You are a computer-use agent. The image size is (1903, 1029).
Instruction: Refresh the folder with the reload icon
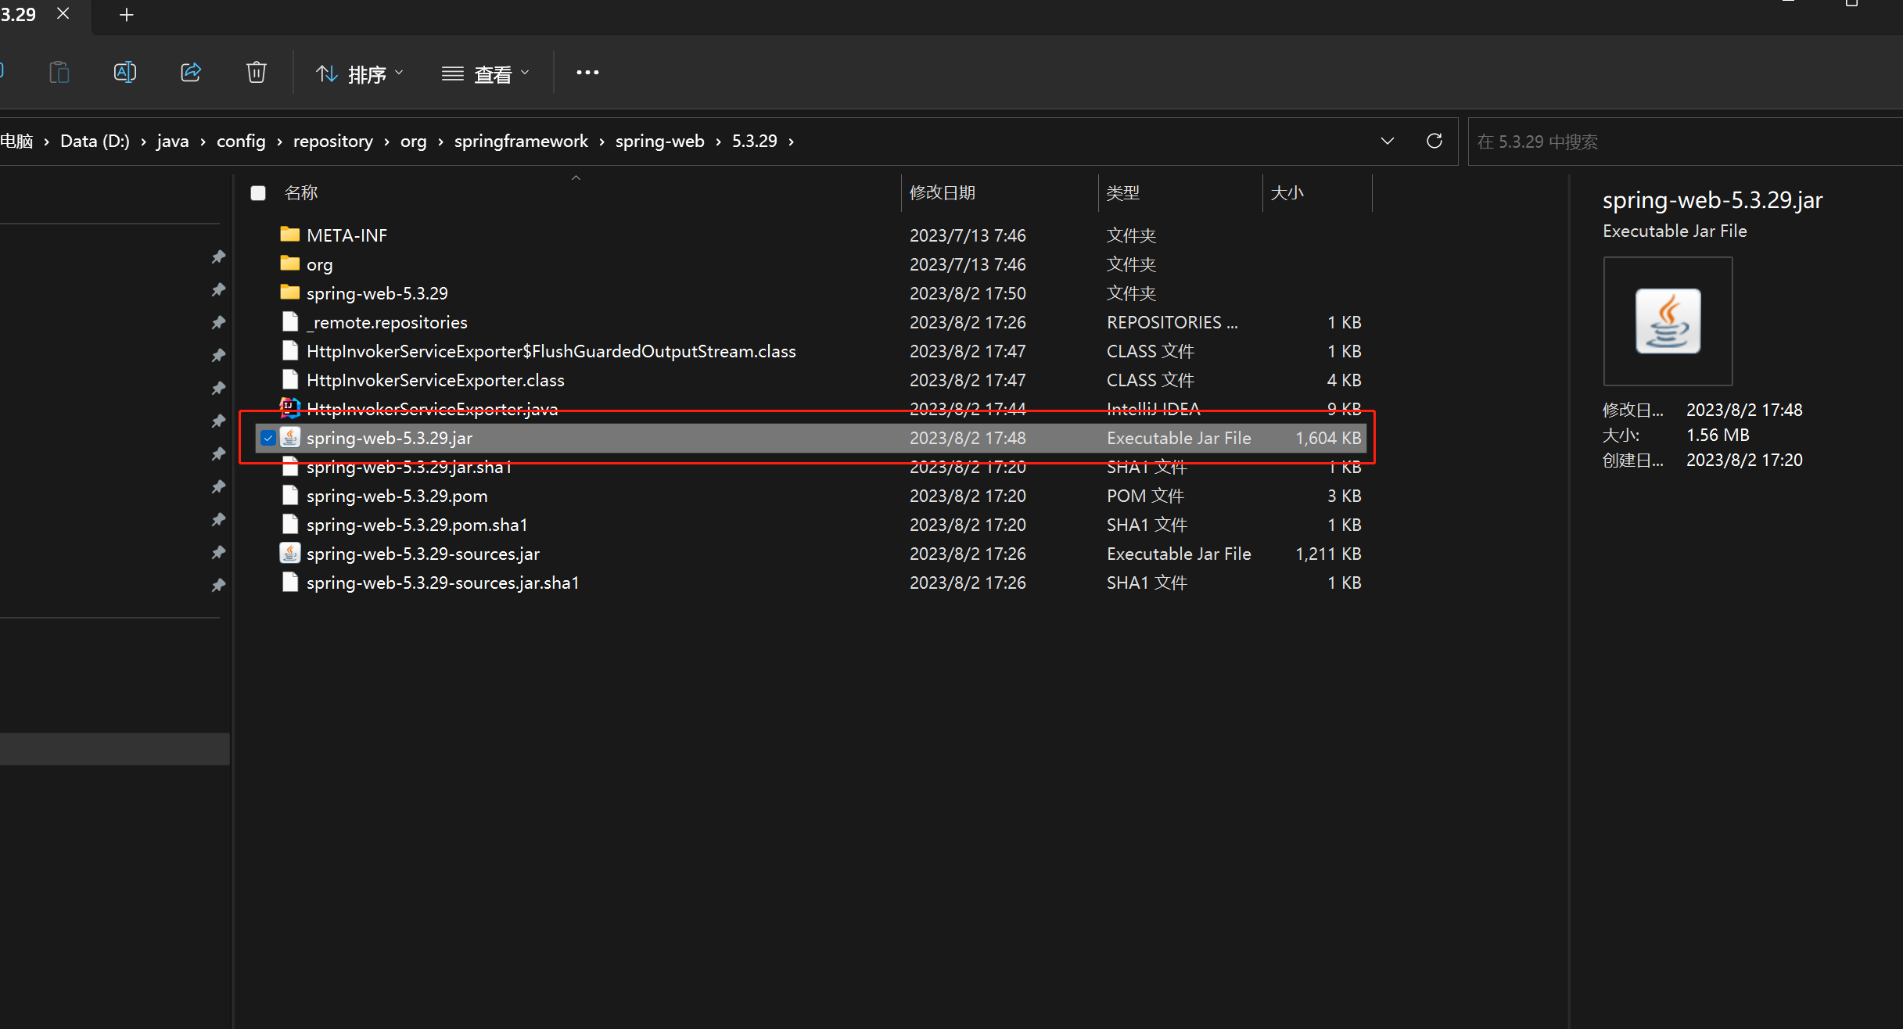click(1434, 141)
